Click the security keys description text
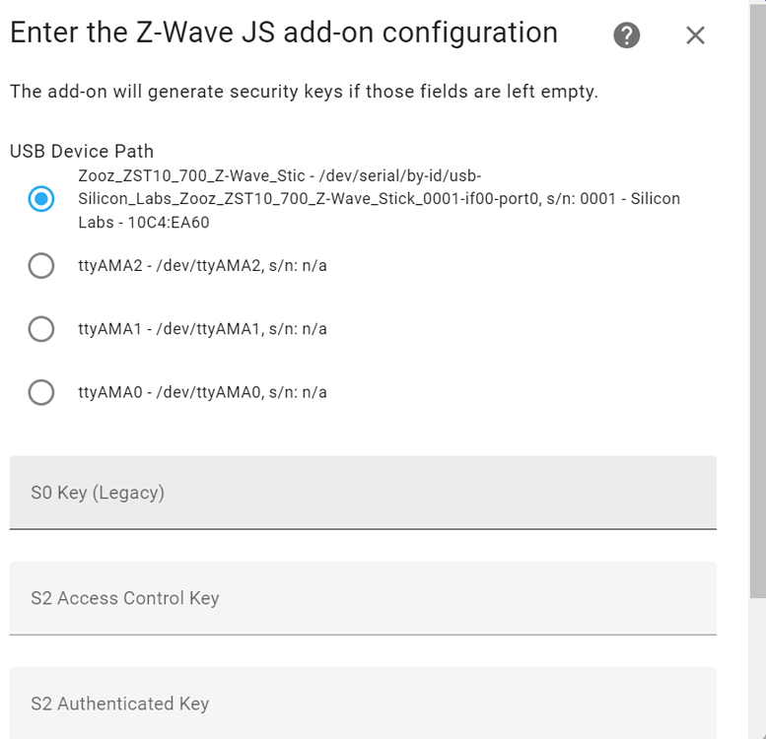 (304, 93)
